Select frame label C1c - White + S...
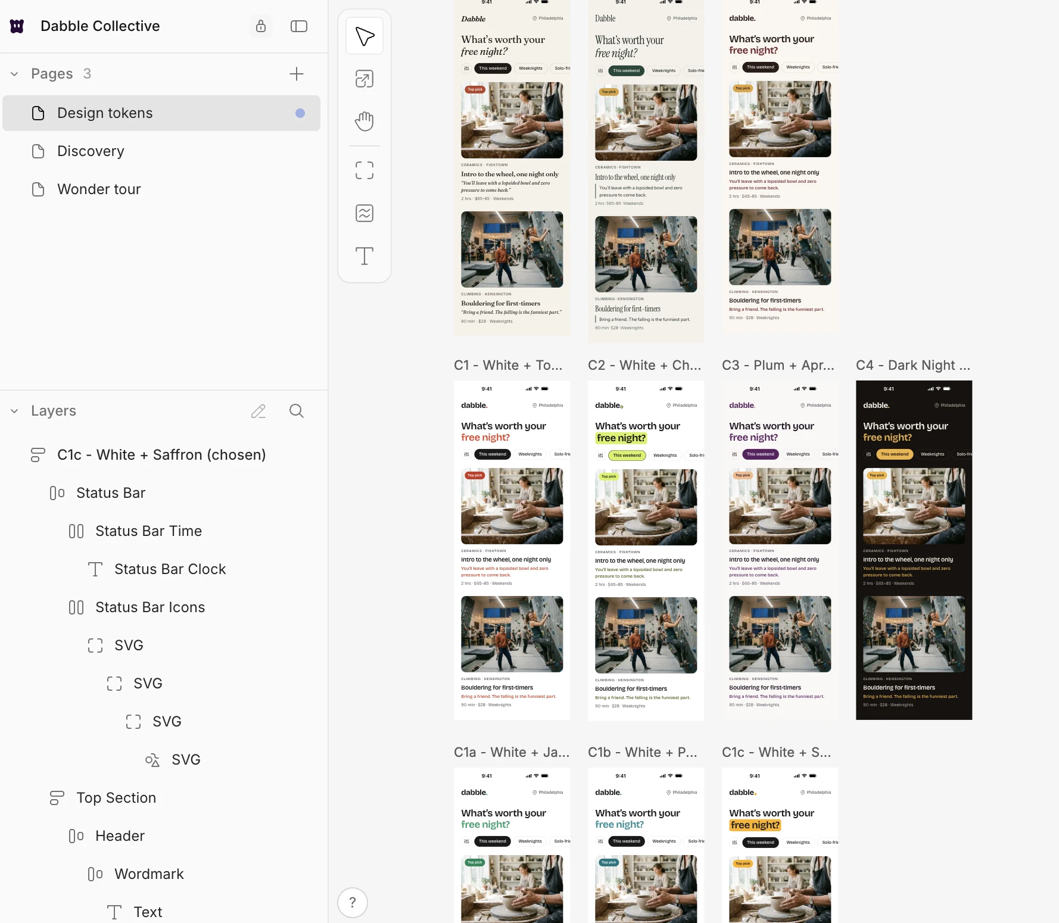The height and width of the screenshot is (923, 1059). [x=776, y=752]
